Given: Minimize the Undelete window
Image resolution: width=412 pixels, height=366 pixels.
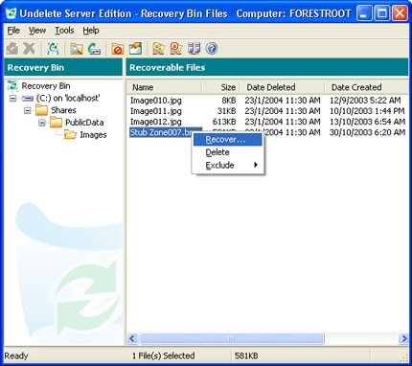Looking at the screenshot, I should 364,13.
